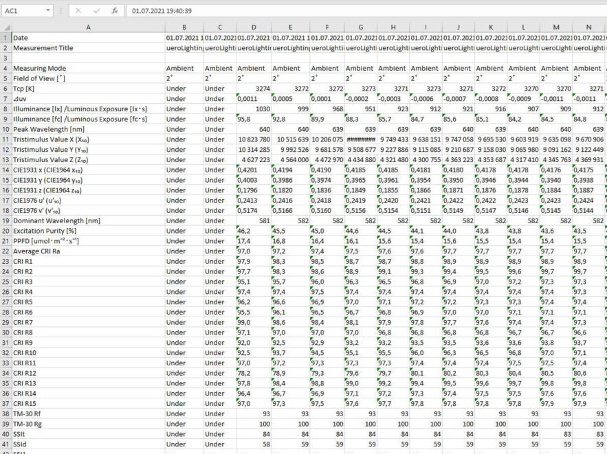Select column N header
607x454 pixels.
click(588, 27)
